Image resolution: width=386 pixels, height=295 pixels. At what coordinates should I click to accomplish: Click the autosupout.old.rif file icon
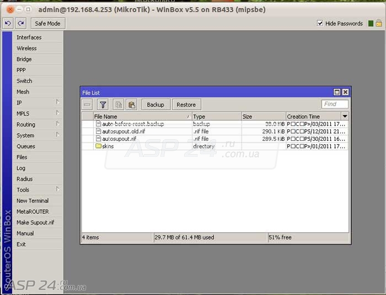pos(99,131)
